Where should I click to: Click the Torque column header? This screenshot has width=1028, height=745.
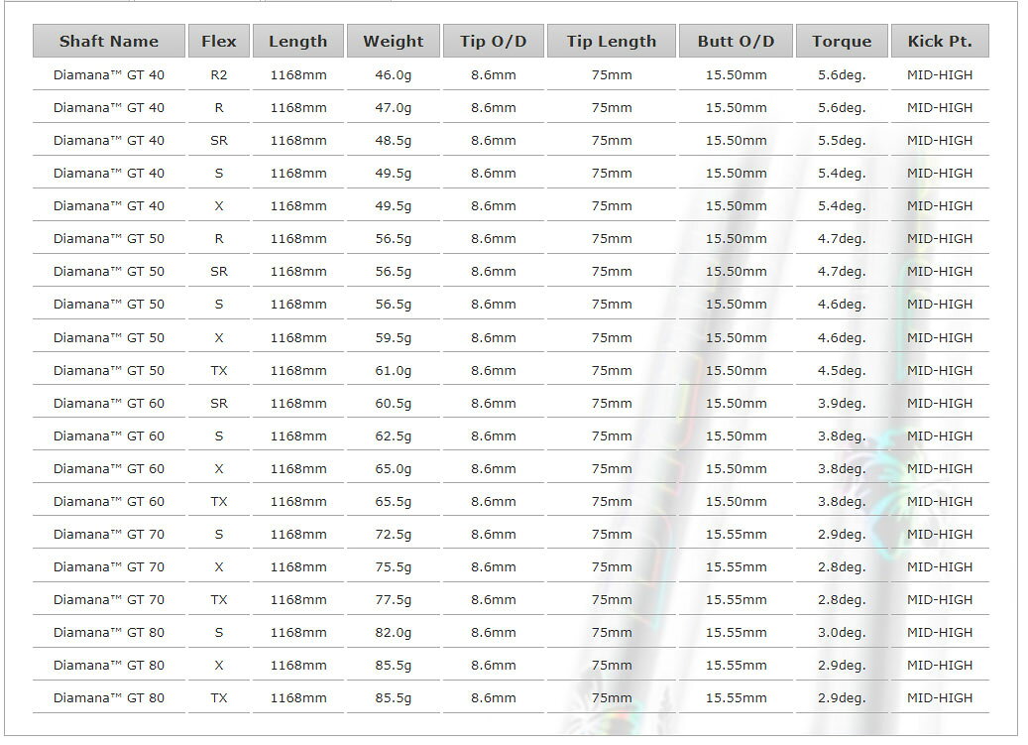tap(842, 42)
